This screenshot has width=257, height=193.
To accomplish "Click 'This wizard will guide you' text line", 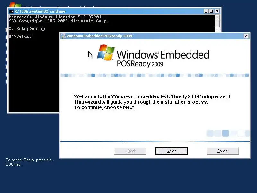I will [141, 102].
